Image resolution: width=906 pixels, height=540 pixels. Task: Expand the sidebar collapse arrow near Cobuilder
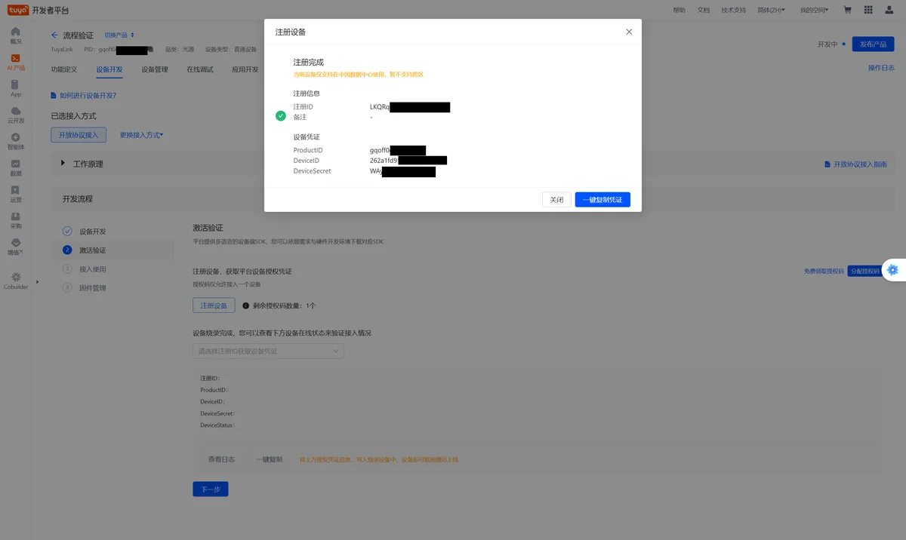pyautogui.click(x=37, y=282)
